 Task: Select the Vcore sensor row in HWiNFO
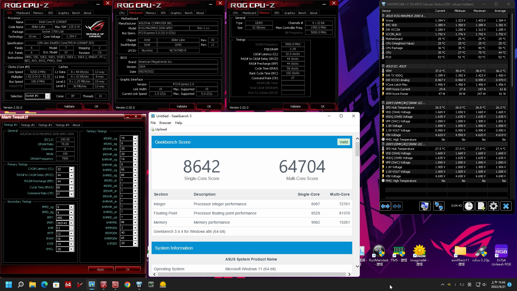[x=444, y=20]
